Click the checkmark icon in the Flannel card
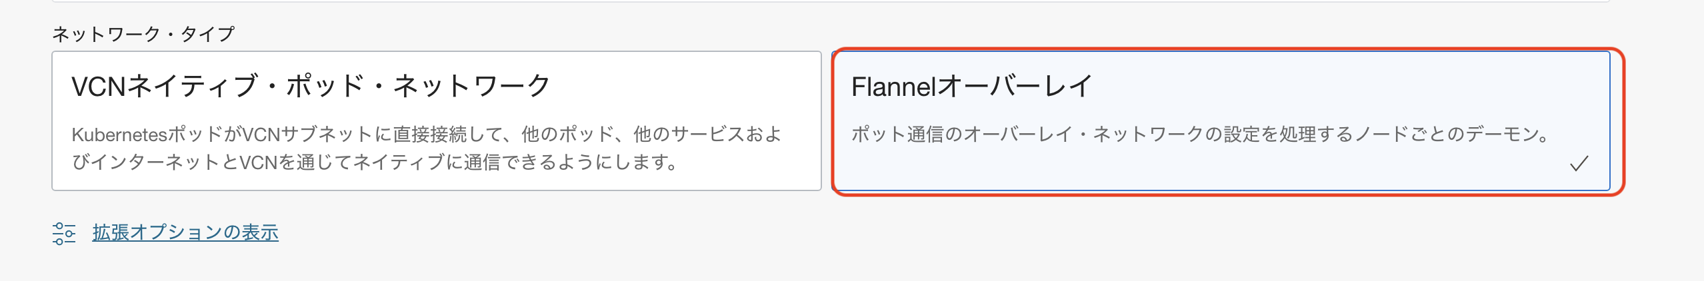This screenshot has height=281, width=1704. (1579, 163)
